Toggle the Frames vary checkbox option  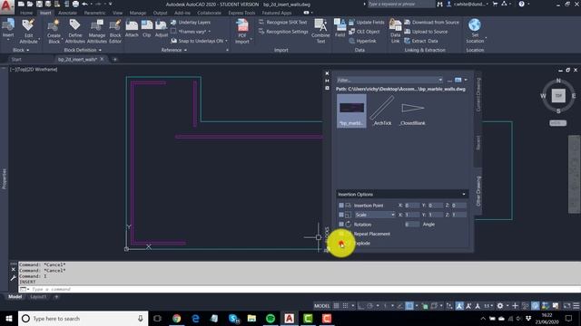click(173, 32)
